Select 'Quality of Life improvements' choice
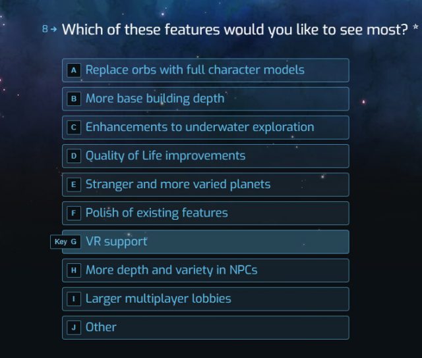 click(x=206, y=156)
